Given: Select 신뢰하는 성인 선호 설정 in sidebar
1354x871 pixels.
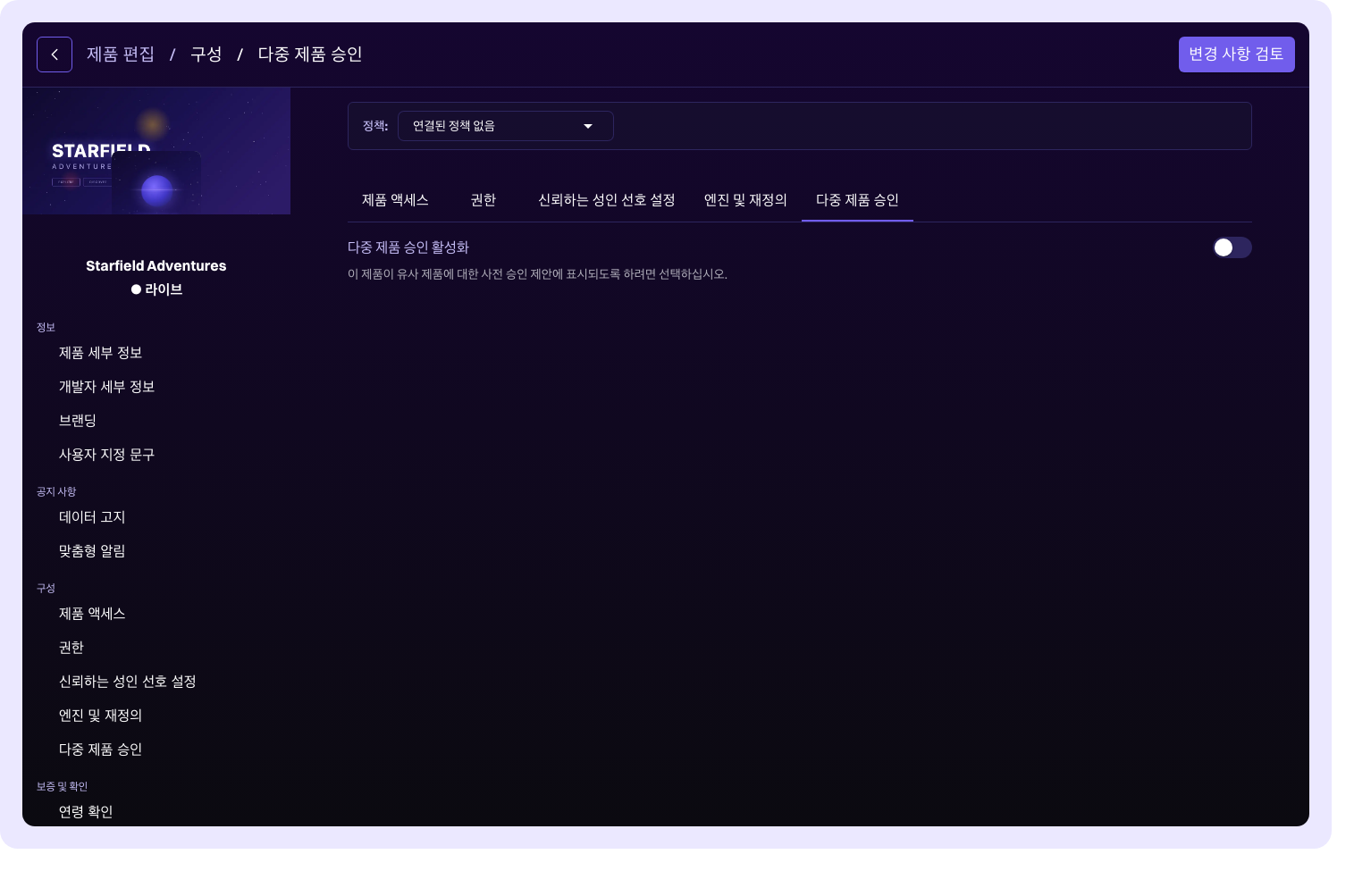Looking at the screenshot, I should (x=128, y=682).
